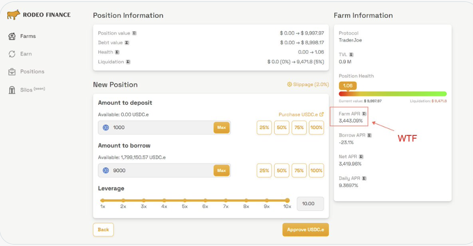Open Positions in the sidebar
The height and width of the screenshot is (246, 473).
point(32,72)
